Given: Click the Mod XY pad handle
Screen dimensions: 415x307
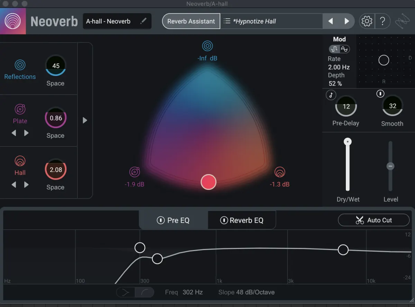Looking at the screenshot, I should [x=384, y=60].
